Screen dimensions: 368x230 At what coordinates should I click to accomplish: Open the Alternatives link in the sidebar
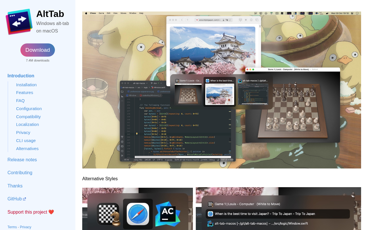pyautogui.click(x=27, y=149)
